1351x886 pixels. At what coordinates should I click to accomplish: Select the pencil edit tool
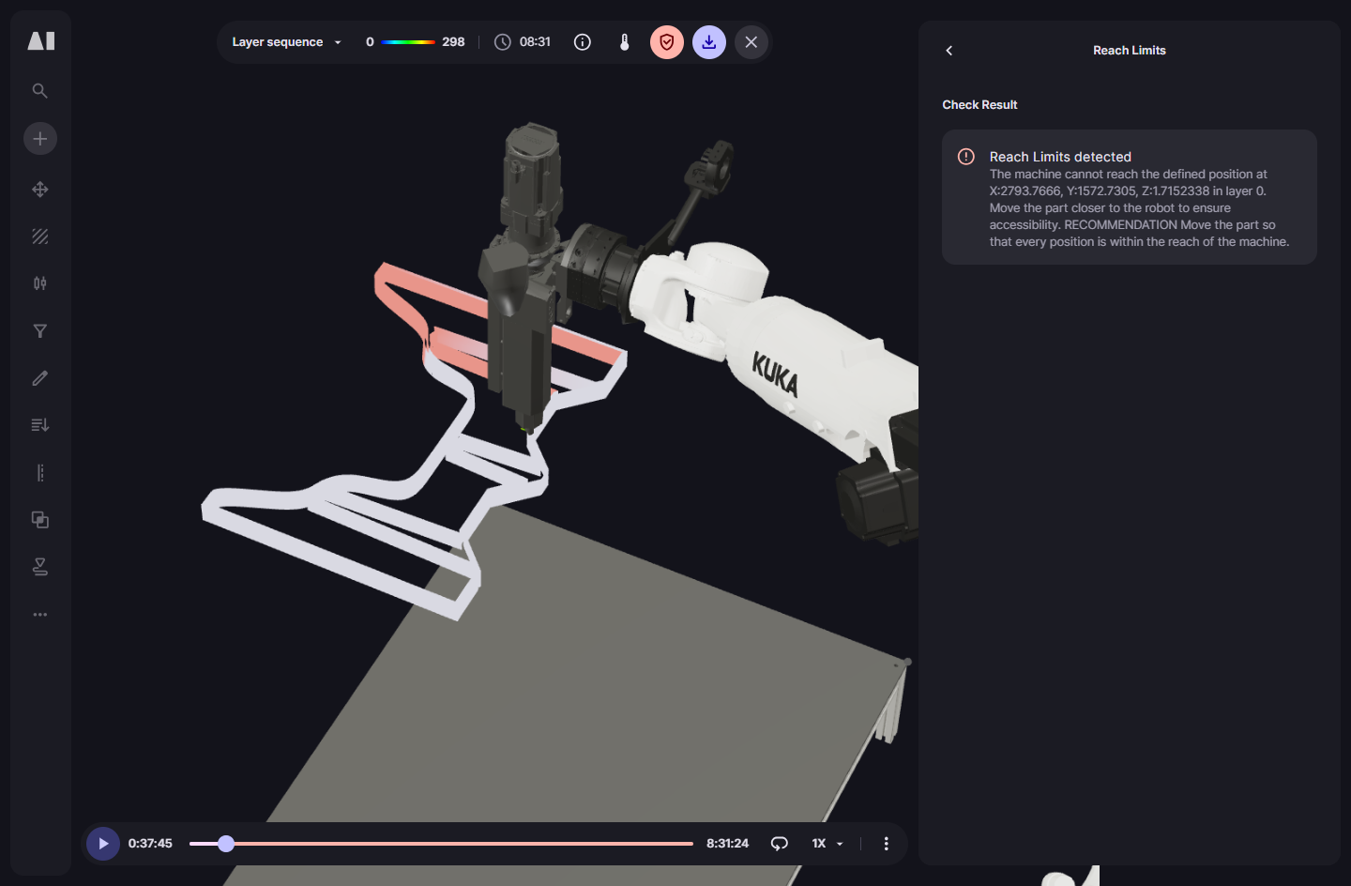40,378
